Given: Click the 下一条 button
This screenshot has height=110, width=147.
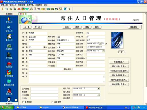Looking at the screenshot, I should tap(37, 27).
